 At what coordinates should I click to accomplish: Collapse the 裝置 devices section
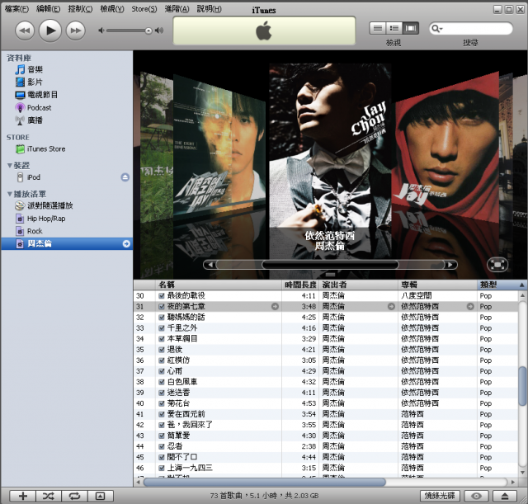(10, 165)
